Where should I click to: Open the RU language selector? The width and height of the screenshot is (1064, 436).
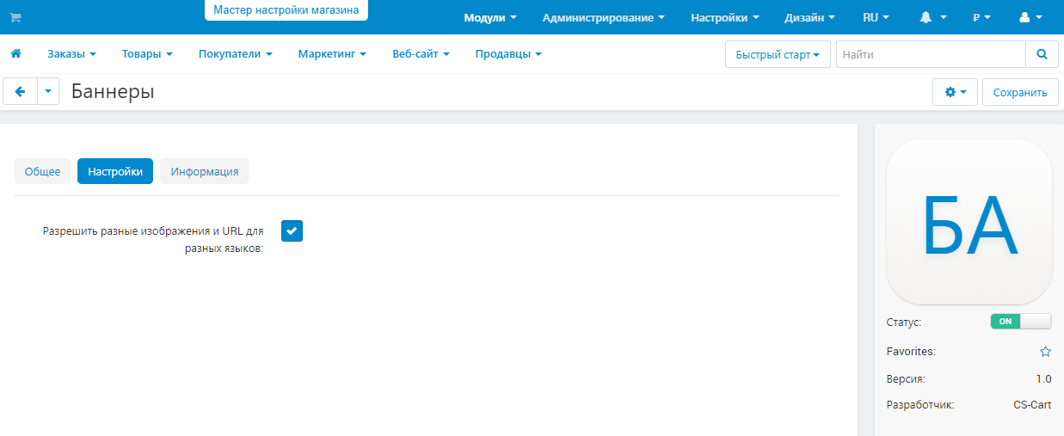[876, 17]
